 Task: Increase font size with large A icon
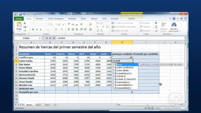59,24
